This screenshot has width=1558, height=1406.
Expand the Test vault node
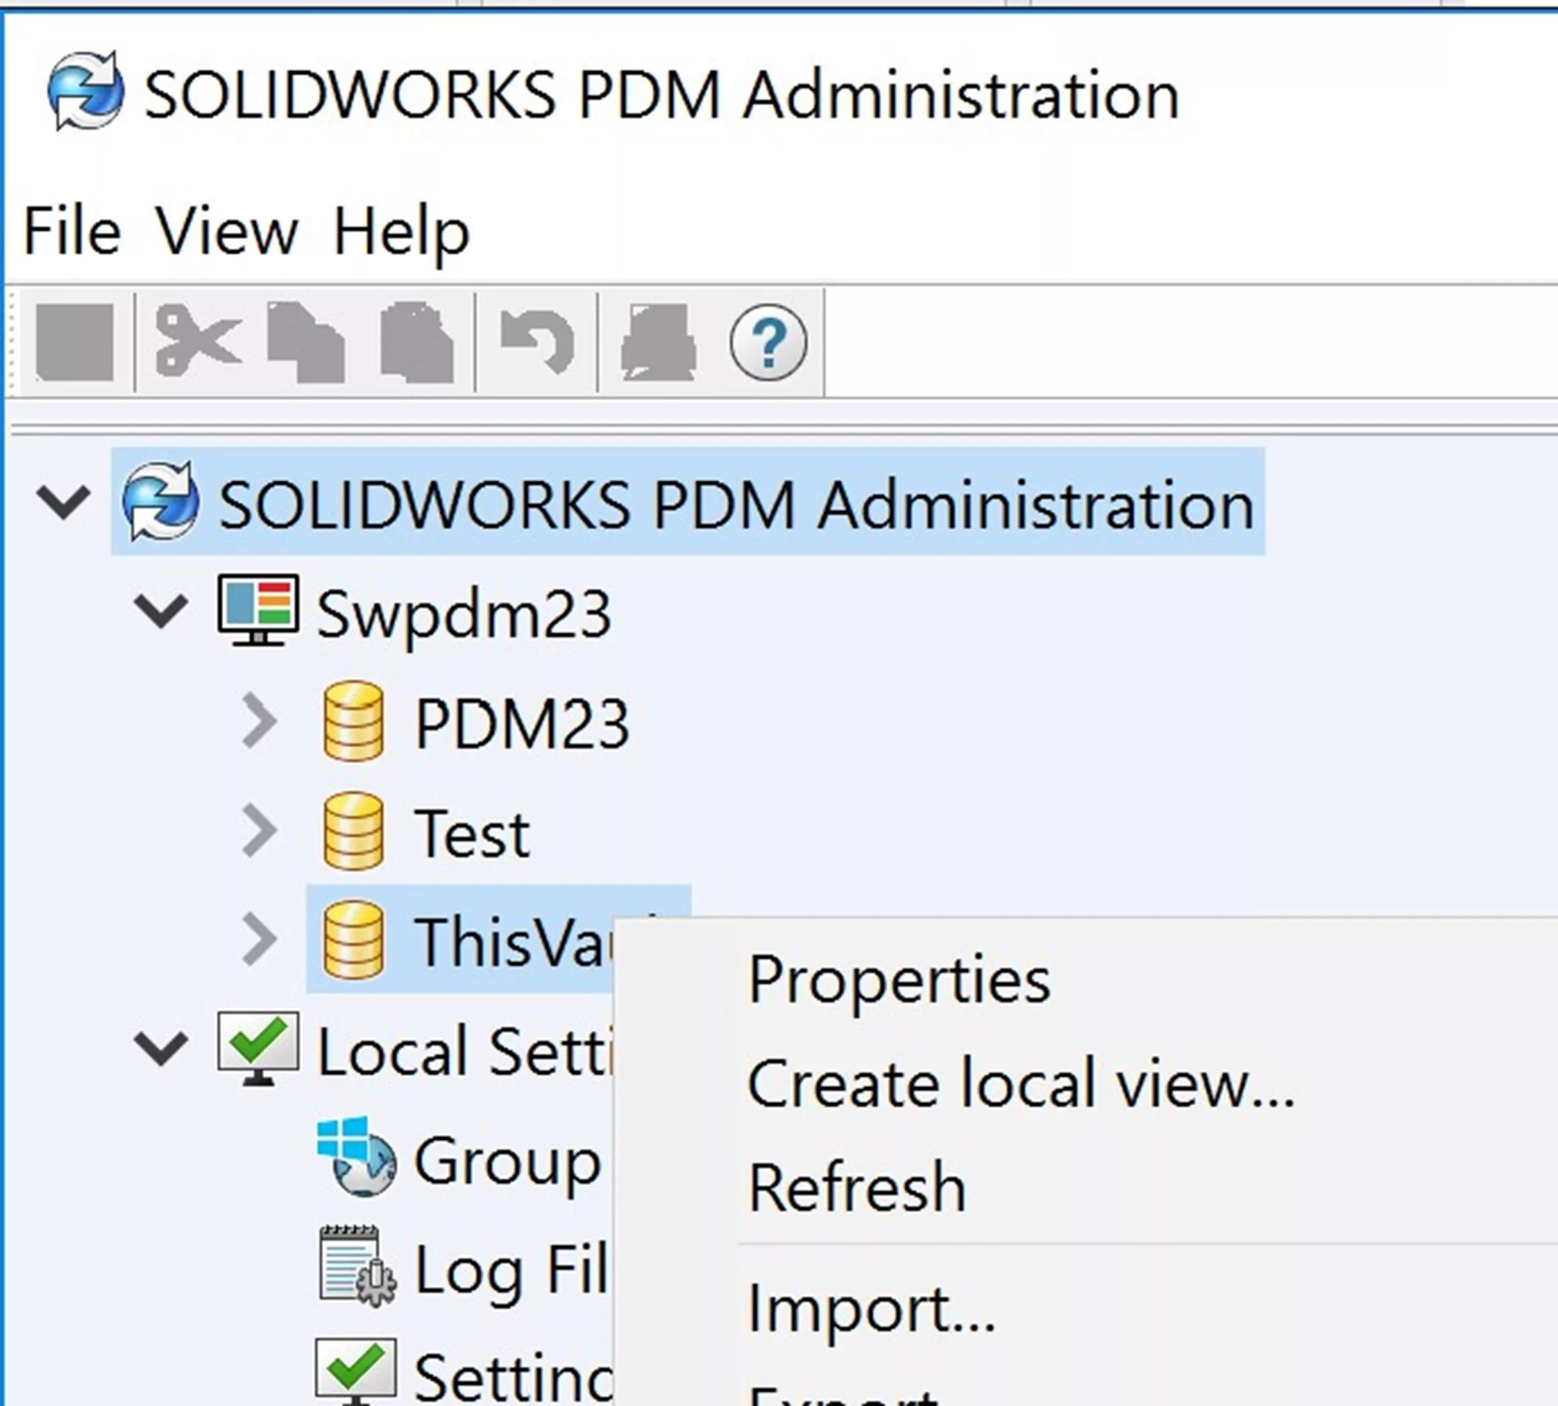(259, 830)
